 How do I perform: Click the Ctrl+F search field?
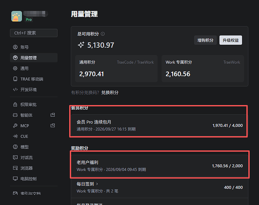pyautogui.click(x=34, y=33)
